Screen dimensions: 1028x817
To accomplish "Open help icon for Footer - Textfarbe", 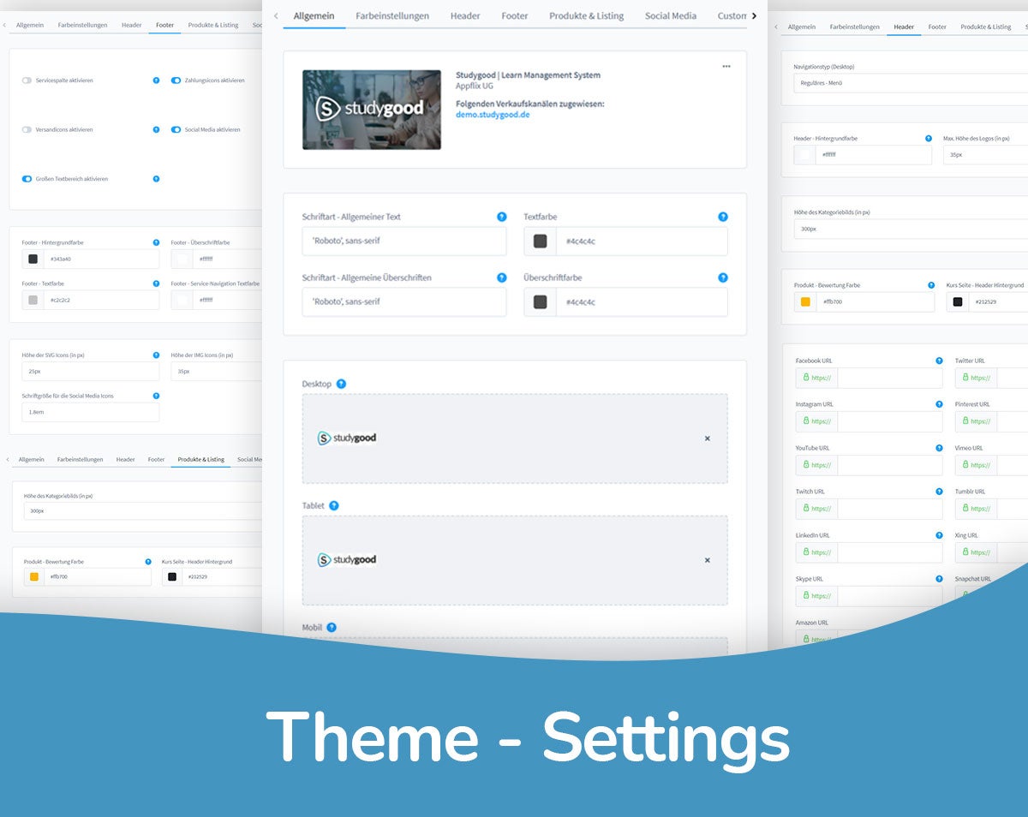I will [156, 283].
